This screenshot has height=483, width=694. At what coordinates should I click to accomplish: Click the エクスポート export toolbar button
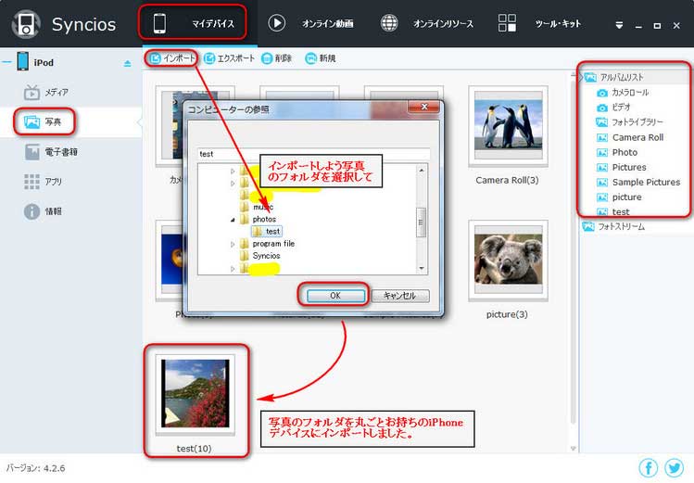click(x=230, y=58)
